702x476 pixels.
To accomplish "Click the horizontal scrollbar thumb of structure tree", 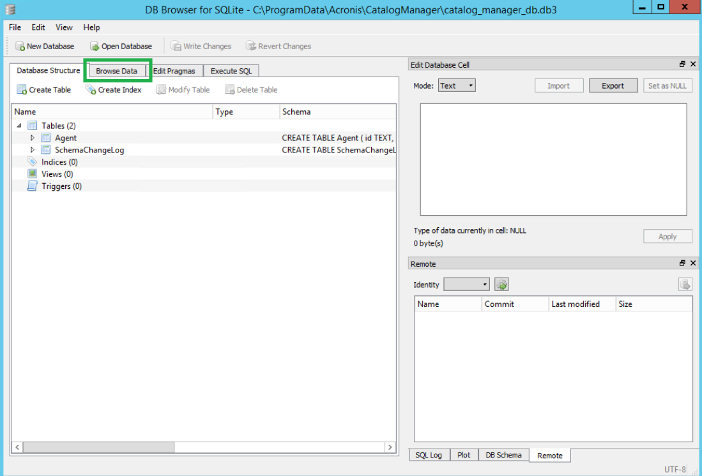I will (98, 447).
